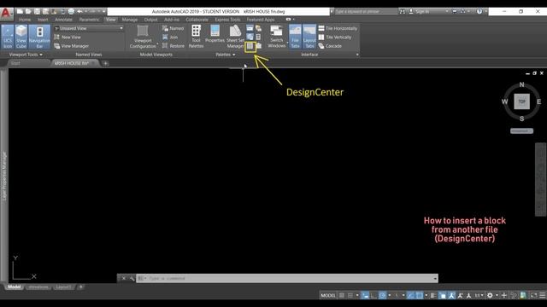Click the Clean Screen icon in status bar
The width and height of the screenshot is (547, 307).
(533, 296)
